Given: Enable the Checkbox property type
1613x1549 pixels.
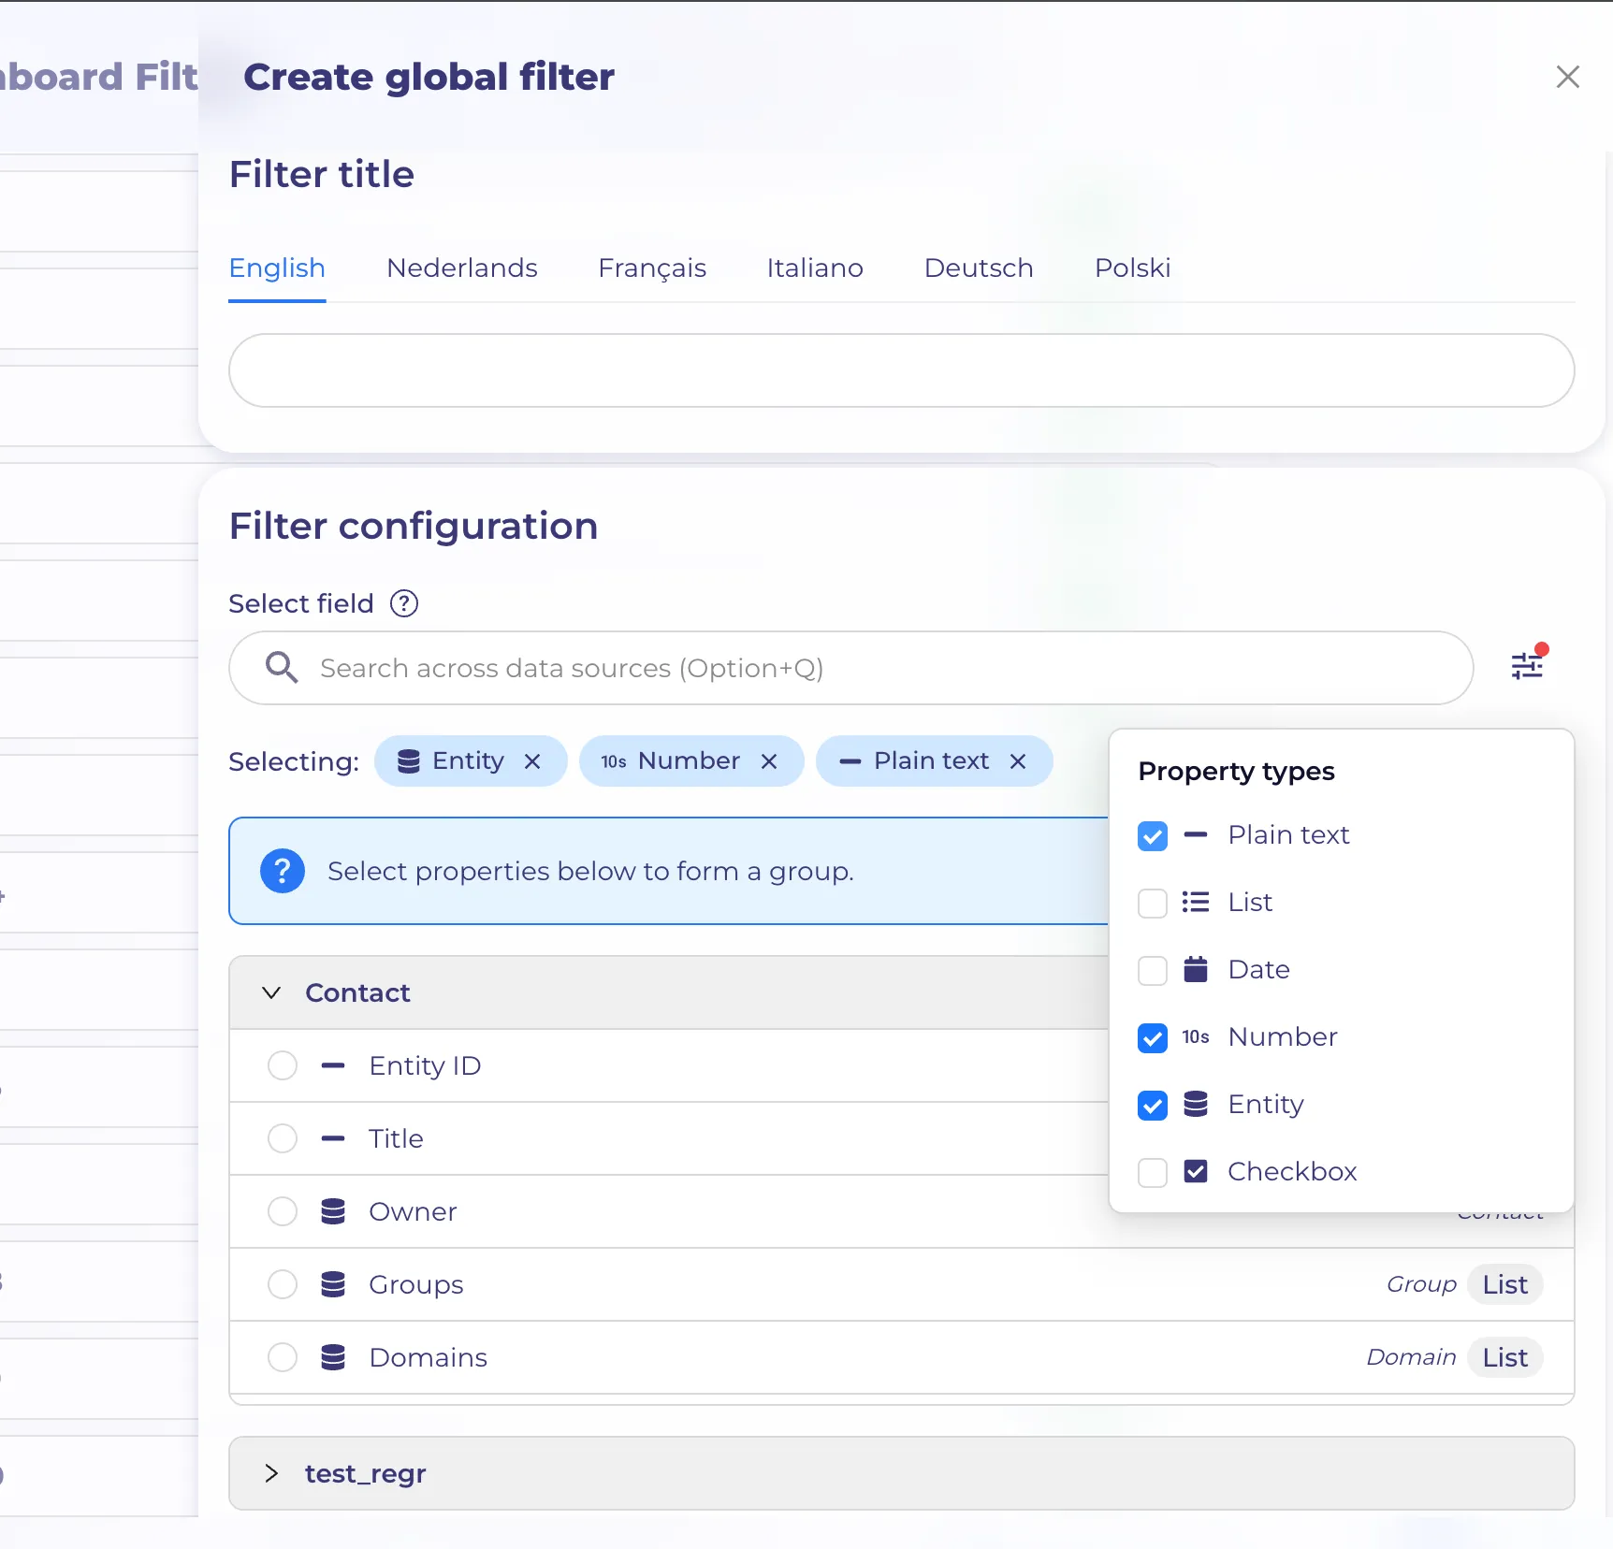Looking at the screenshot, I should pos(1153,1172).
